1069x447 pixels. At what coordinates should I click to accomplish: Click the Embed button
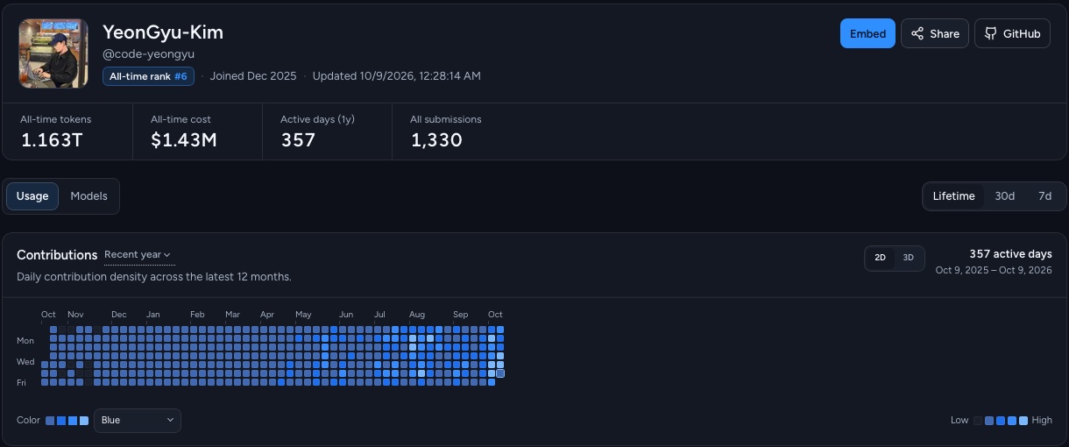tap(867, 33)
